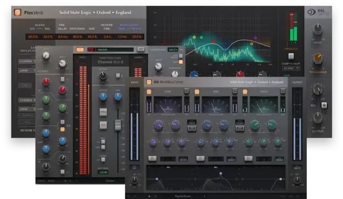
Task: Click next preset arrow after Punchy Drums
Action: click(x=204, y=196)
